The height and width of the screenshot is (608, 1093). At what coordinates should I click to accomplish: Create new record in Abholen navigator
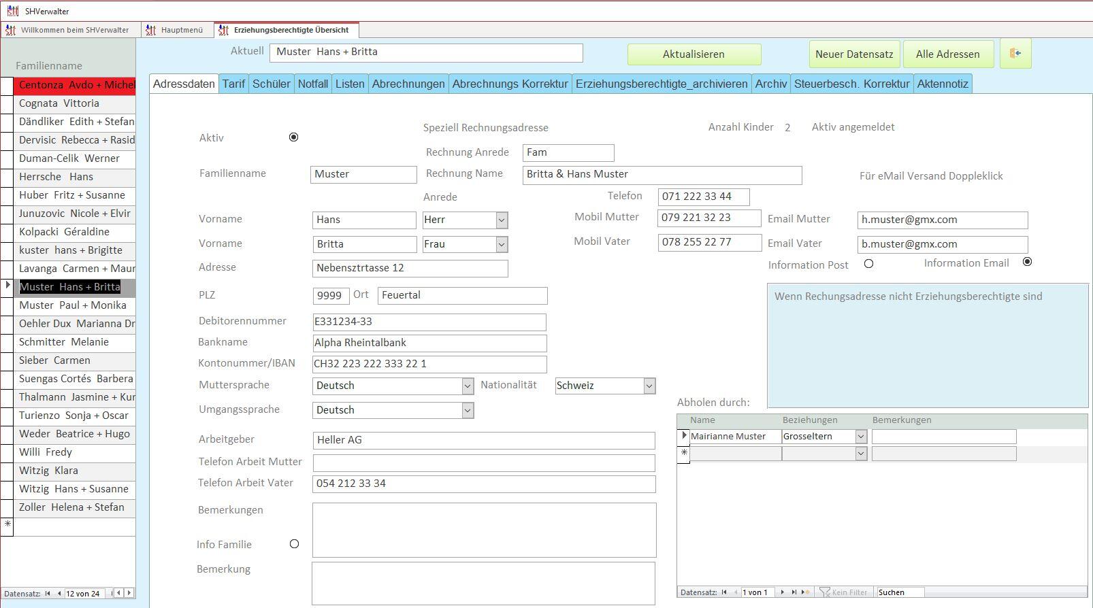[806, 592]
